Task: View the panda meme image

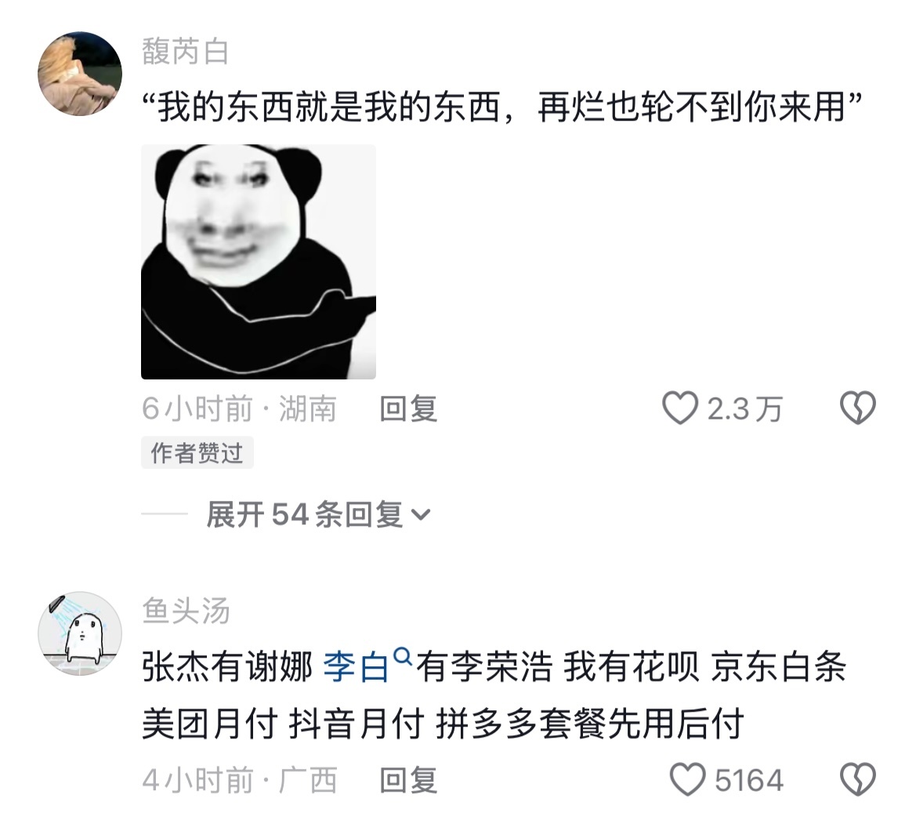Action: pyautogui.click(x=259, y=262)
